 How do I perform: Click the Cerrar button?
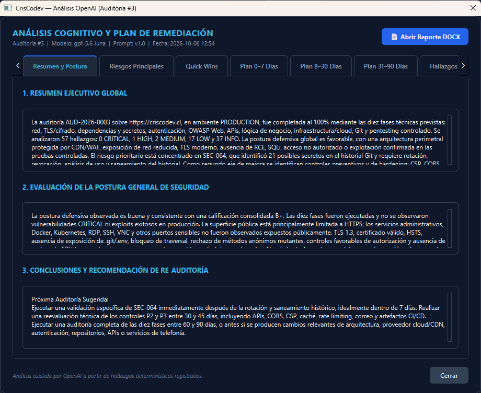pos(449,375)
